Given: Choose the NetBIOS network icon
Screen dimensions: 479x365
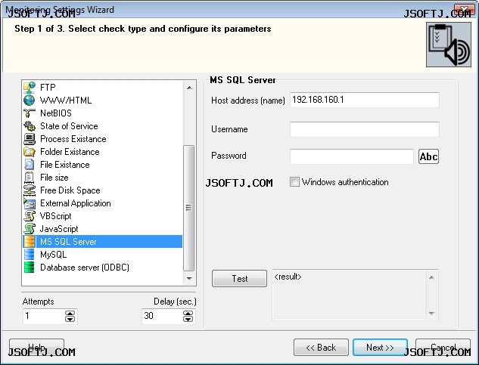Looking at the screenshot, I should (x=30, y=113).
